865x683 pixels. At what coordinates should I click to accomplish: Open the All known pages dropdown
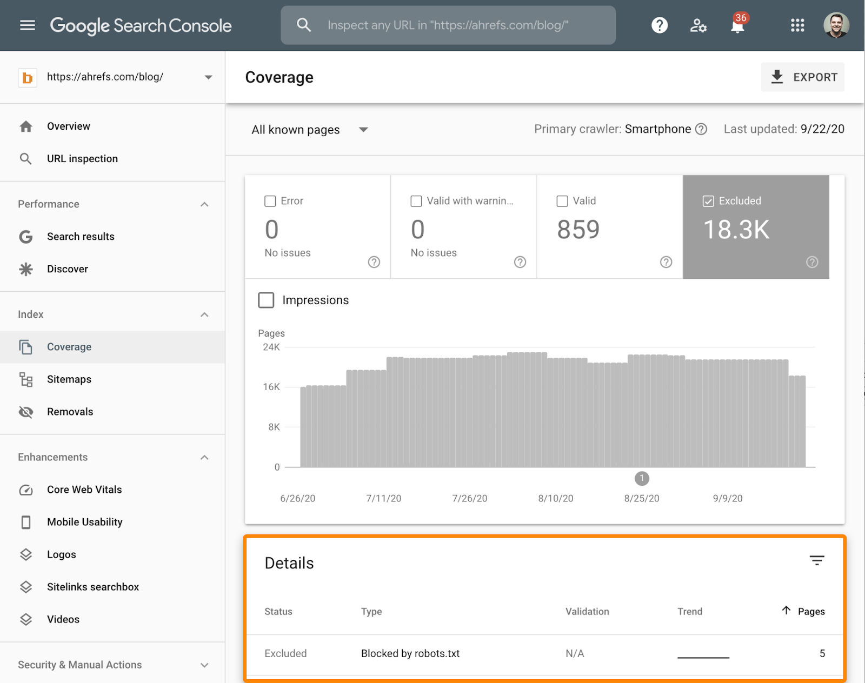(x=310, y=130)
